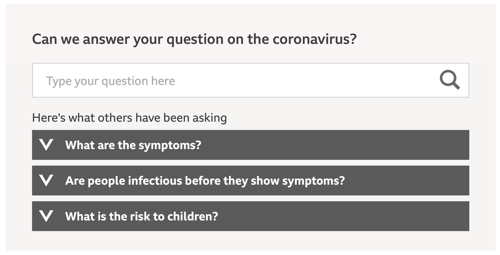Open the infectious-before-symptoms question label

(205, 180)
